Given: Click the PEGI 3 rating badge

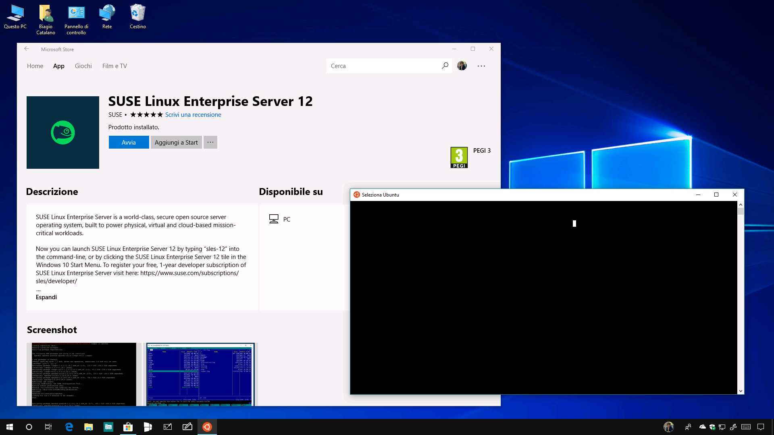Looking at the screenshot, I should click(x=459, y=157).
